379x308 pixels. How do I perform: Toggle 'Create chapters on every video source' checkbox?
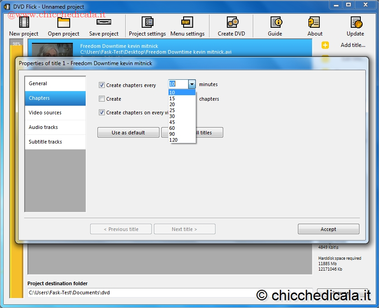pyautogui.click(x=102, y=113)
